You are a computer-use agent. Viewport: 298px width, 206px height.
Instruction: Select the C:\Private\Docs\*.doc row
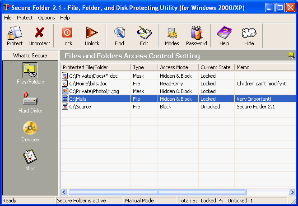pos(178,76)
